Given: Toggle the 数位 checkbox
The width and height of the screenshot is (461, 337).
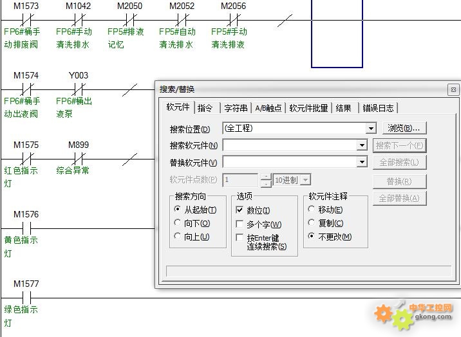Looking at the screenshot, I should (x=240, y=210).
